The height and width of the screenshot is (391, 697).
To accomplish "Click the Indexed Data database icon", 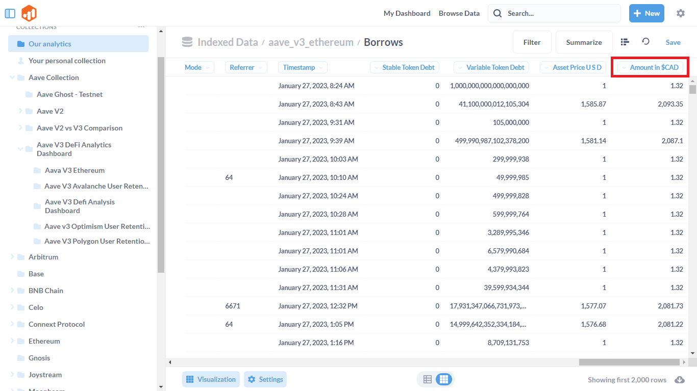I will coord(187,42).
